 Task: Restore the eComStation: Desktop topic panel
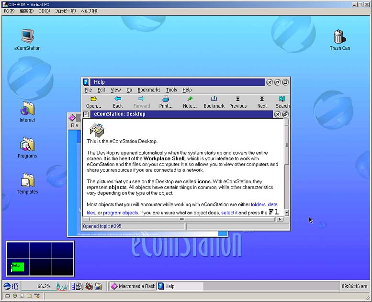[x=285, y=114]
